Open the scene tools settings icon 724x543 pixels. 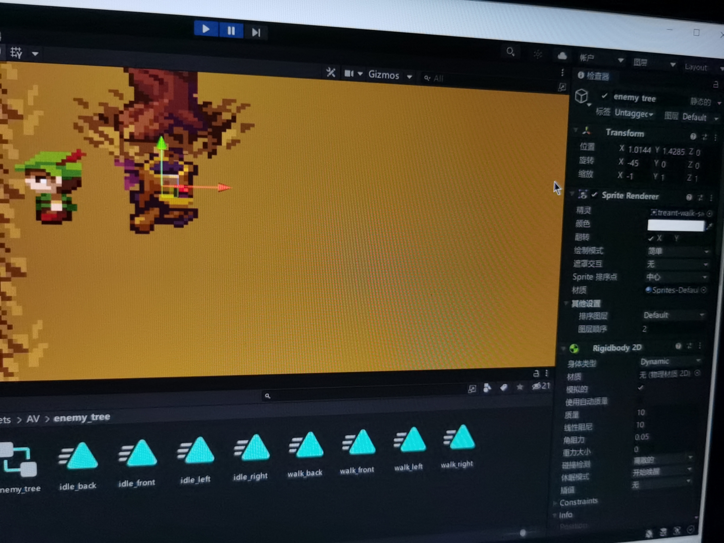point(331,72)
